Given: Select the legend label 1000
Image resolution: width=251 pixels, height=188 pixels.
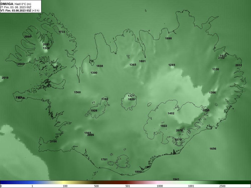Looking at the screenshot, I should [160, 186].
